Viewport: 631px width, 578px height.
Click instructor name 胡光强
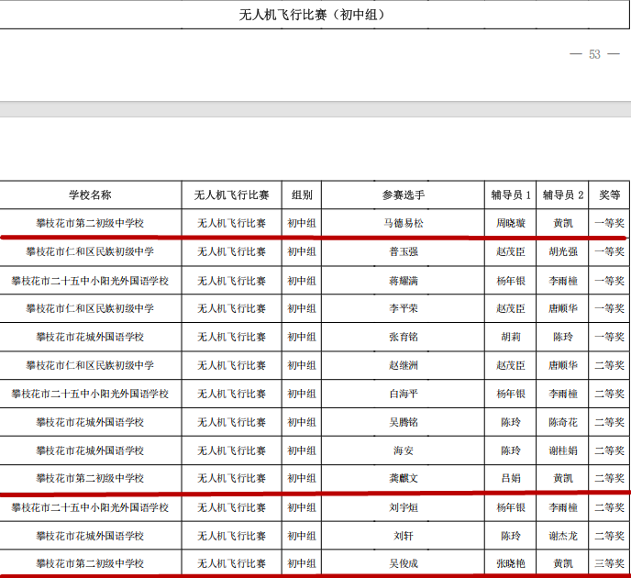(562, 251)
